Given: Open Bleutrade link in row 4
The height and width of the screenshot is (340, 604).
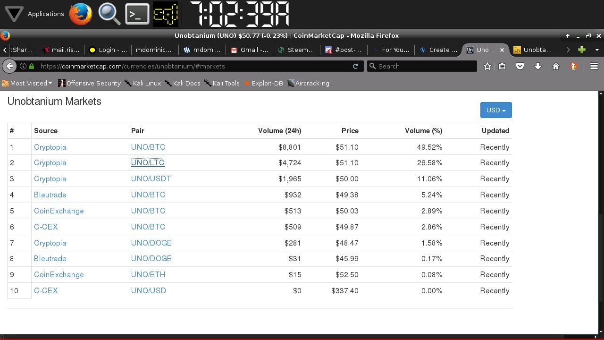Looking at the screenshot, I should (x=50, y=195).
